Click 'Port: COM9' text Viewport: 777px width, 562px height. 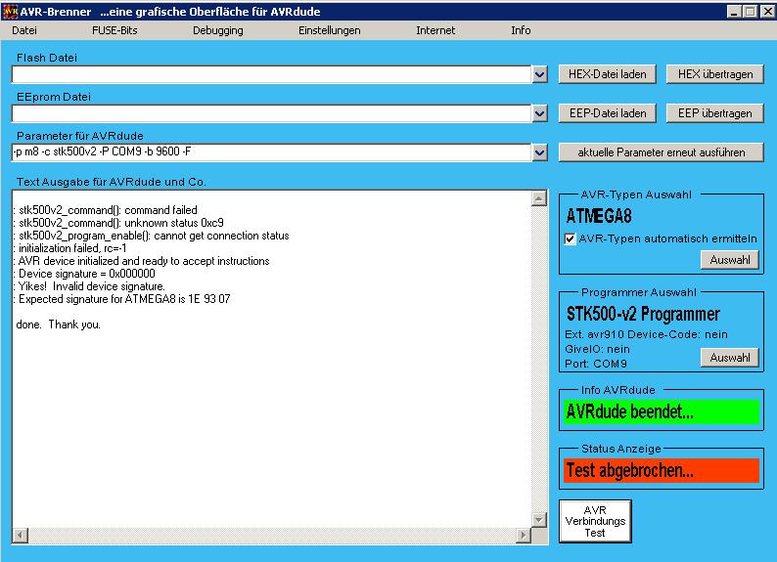pos(596,365)
